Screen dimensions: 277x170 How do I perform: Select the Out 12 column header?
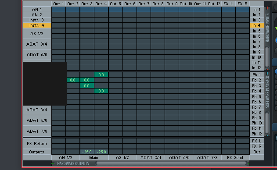214,4
